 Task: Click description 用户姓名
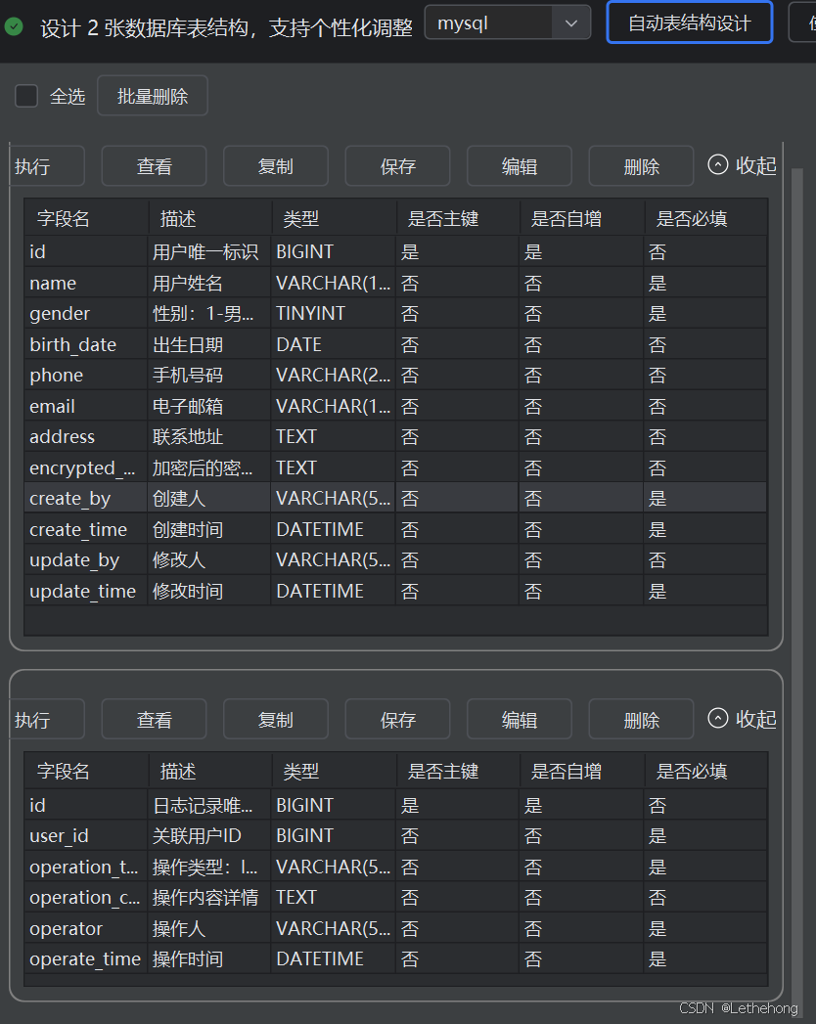(188, 283)
